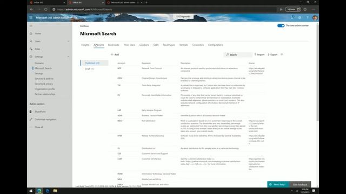This screenshot has height=194, width=346.
Task: Switch to the third browser tab, Microsoft 365 admin center
Action: (124, 2)
